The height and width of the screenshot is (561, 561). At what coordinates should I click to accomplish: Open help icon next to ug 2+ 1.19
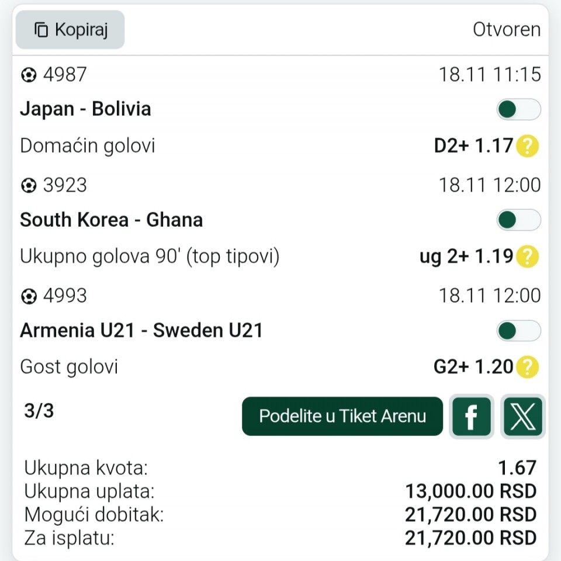[527, 257]
